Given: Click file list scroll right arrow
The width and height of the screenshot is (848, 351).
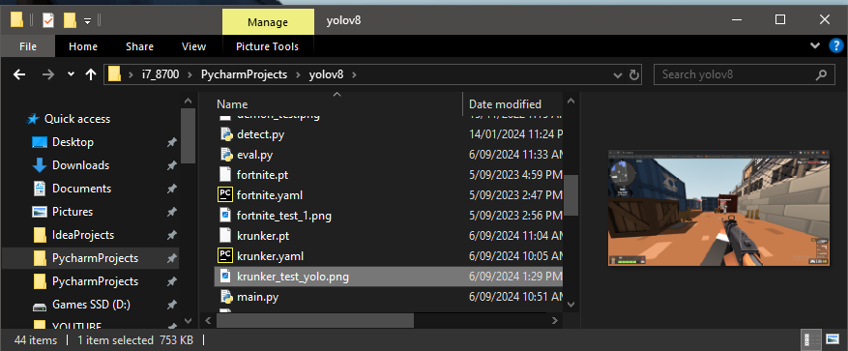Looking at the screenshot, I should [554, 321].
